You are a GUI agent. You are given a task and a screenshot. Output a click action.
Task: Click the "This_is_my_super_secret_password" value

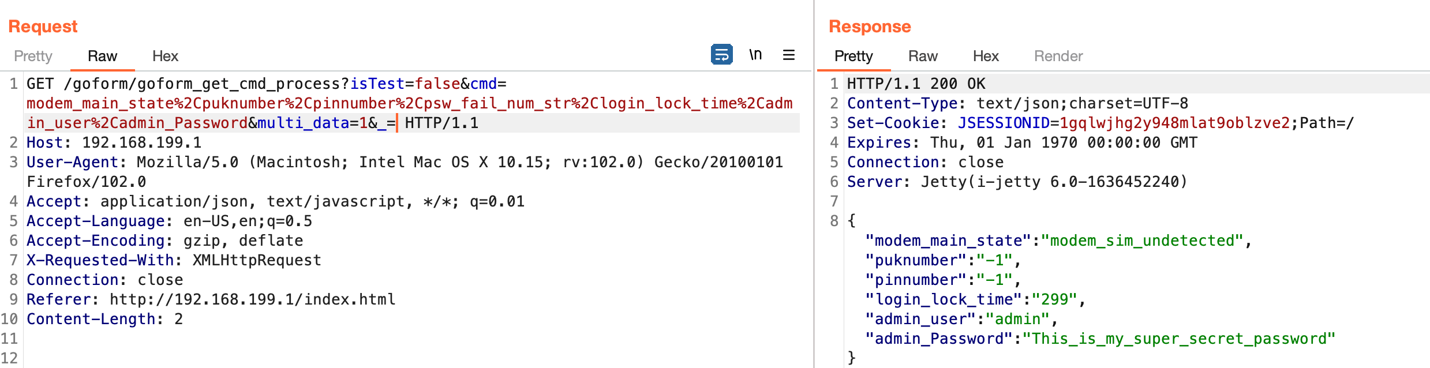(1179, 339)
